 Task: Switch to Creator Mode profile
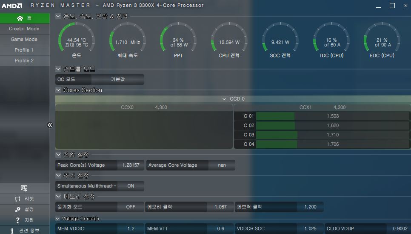[x=25, y=29]
